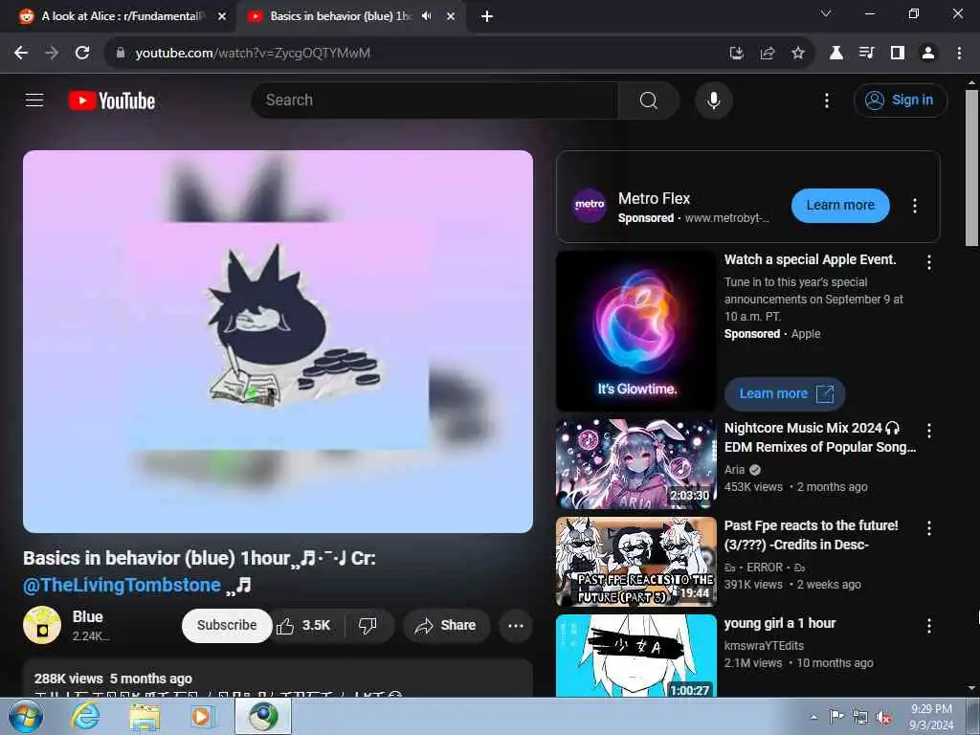This screenshot has width=980, height=735.
Task: Bookmark this page with star icon
Action: click(x=798, y=54)
